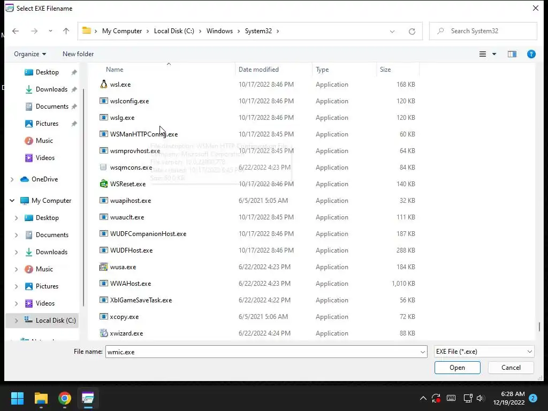Open the Windows Start menu
Screen dimensions: 548x411
pos(17,398)
